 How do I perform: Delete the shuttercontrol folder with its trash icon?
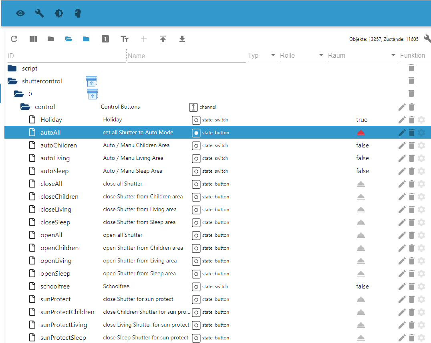[411, 81]
